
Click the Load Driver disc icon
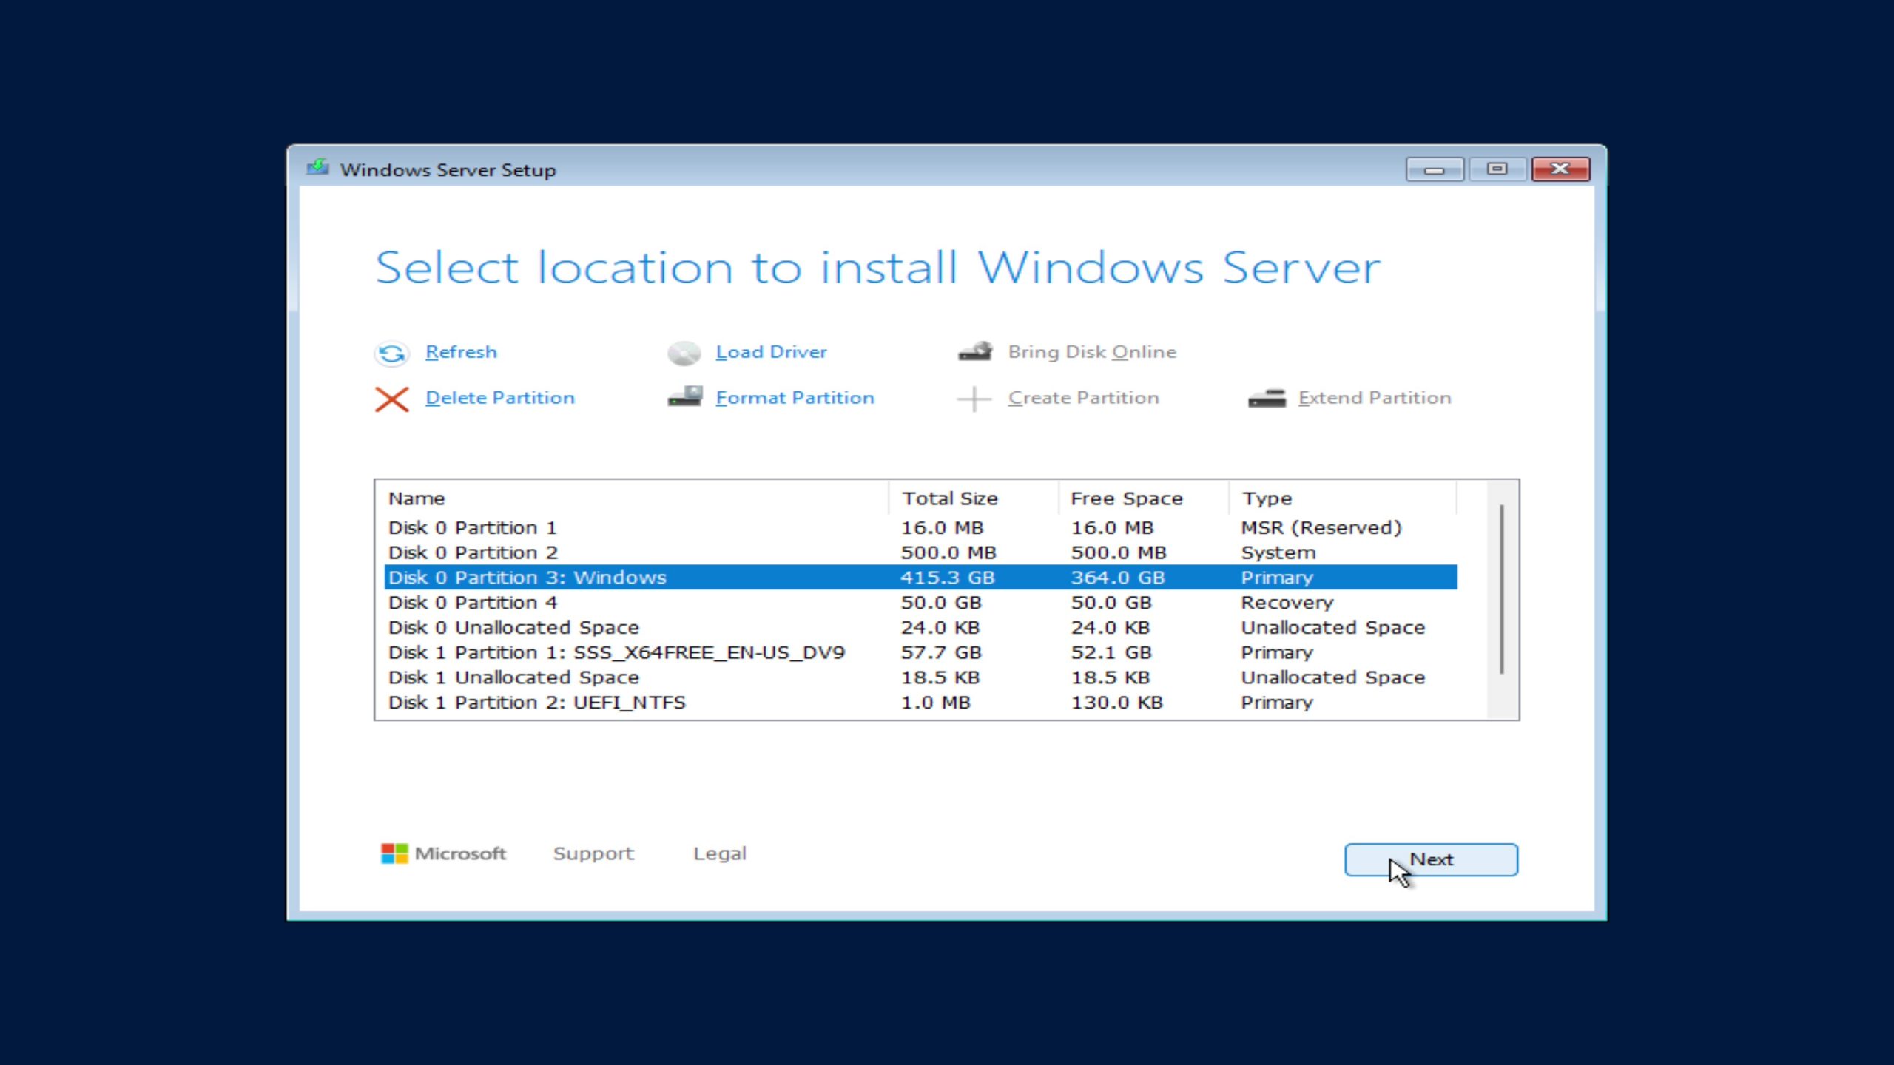[x=684, y=353]
